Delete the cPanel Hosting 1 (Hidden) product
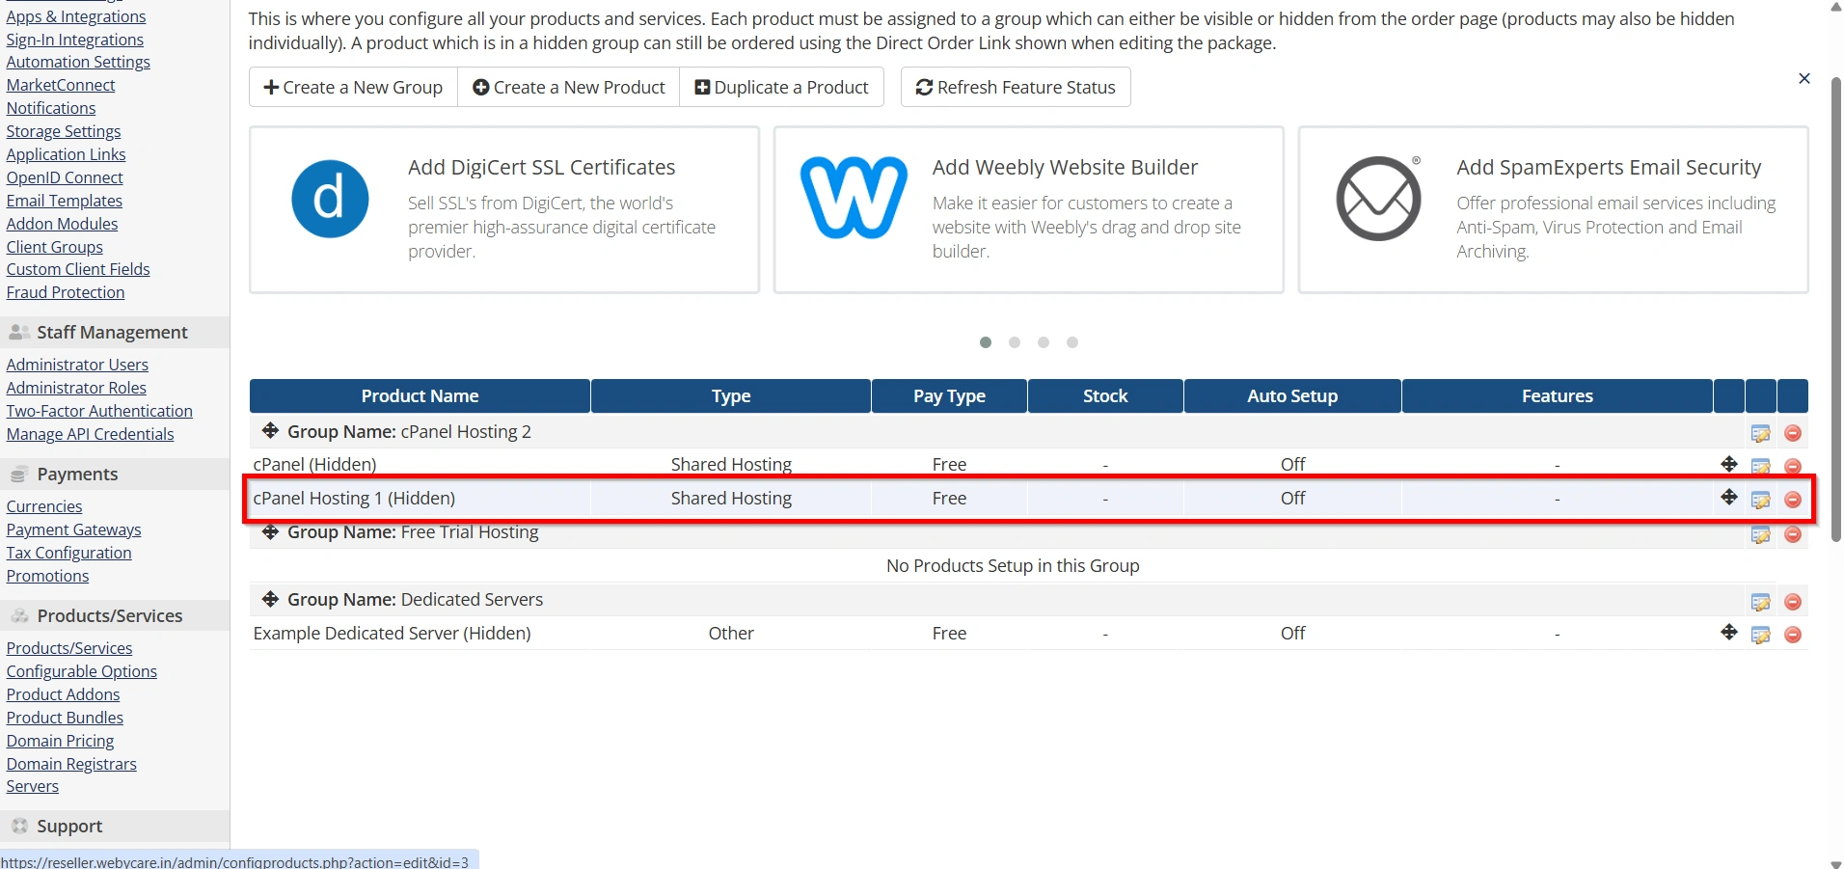This screenshot has height=869, width=1844. coord(1793,500)
